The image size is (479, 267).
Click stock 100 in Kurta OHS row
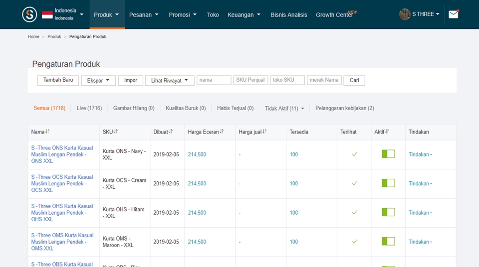coord(294,213)
